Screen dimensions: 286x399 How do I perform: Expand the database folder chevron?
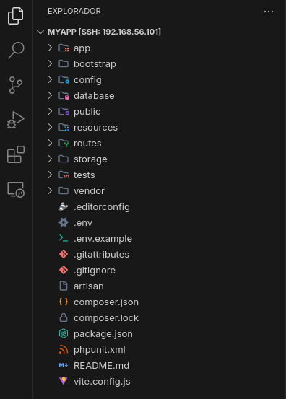pyautogui.click(x=50, y=95)
